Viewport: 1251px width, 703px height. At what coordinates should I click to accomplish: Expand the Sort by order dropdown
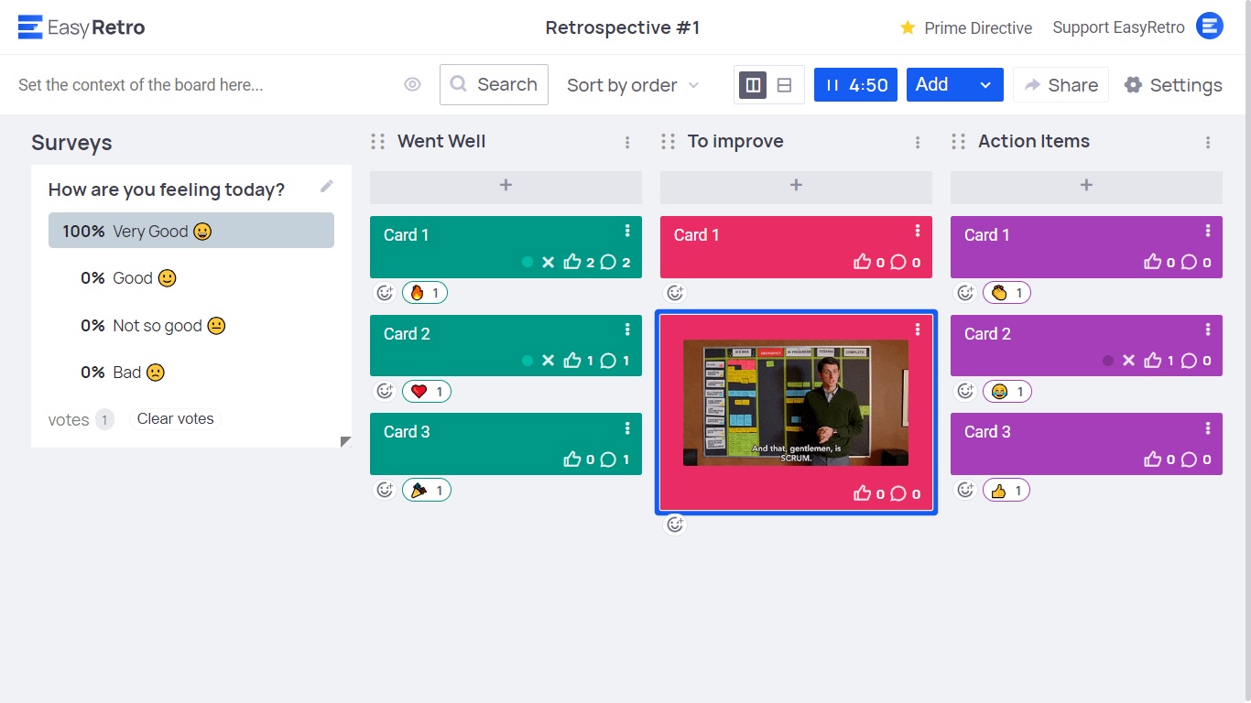point(633,85)
